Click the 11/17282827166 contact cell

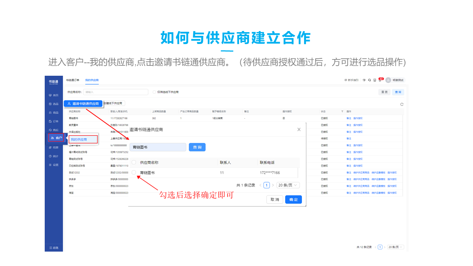pos(119,118)
